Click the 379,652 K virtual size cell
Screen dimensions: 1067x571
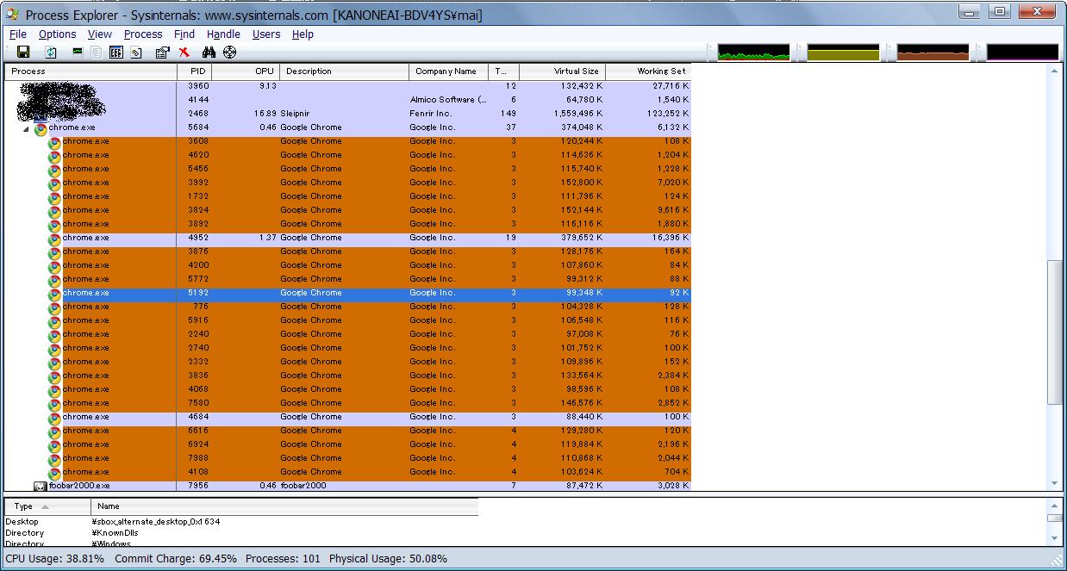pyautogui.click(x=581, y=238)
